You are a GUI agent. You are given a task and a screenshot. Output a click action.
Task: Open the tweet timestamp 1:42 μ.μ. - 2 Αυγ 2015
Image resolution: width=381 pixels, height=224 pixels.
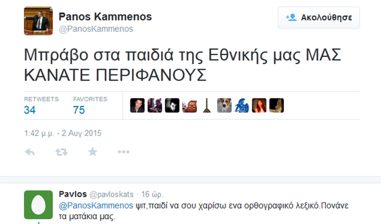pos(62,133)
